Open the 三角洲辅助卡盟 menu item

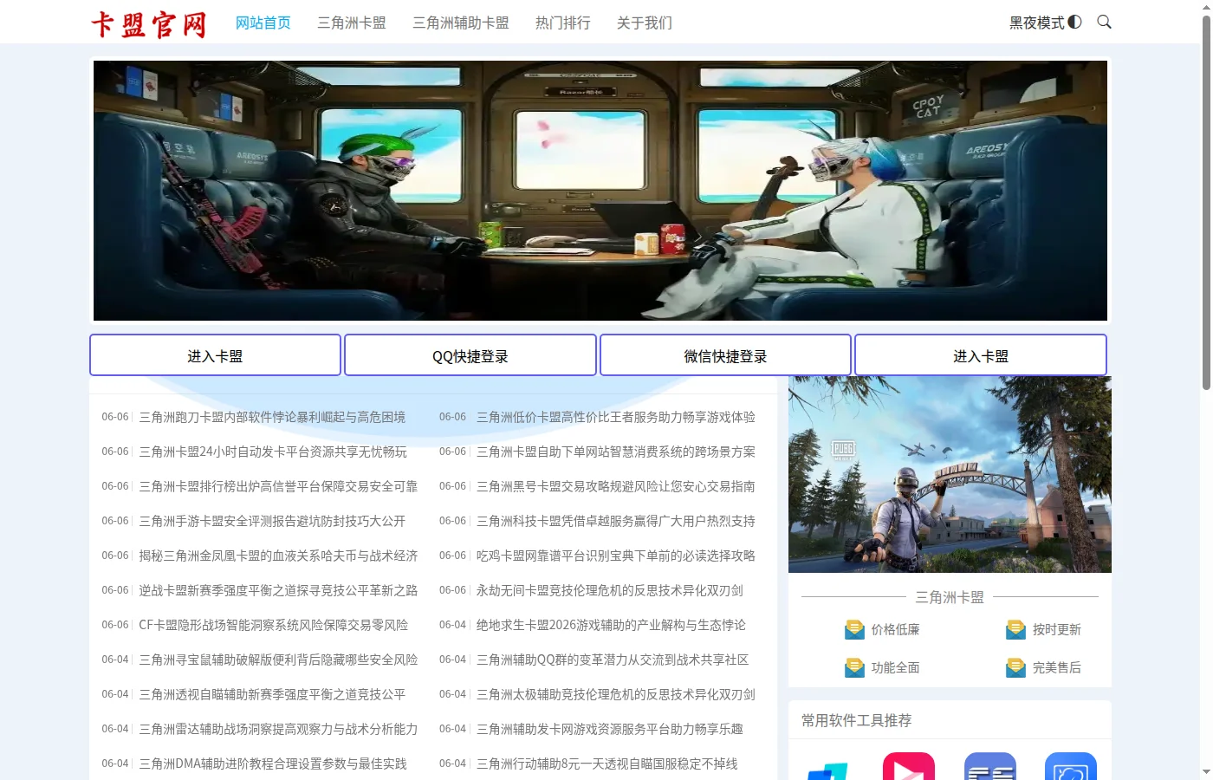point(461,23)
